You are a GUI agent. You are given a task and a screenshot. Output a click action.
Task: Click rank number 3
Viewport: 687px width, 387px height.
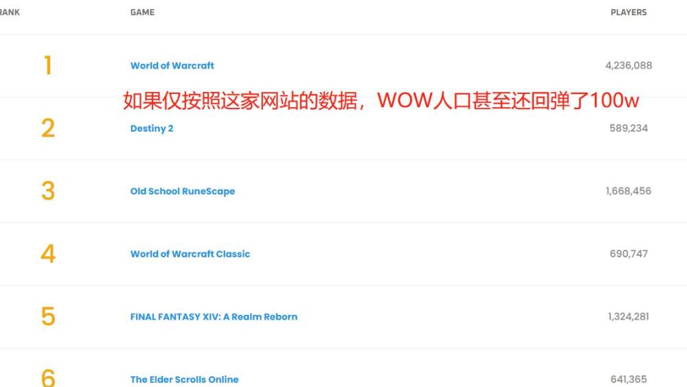coord(48,191)
